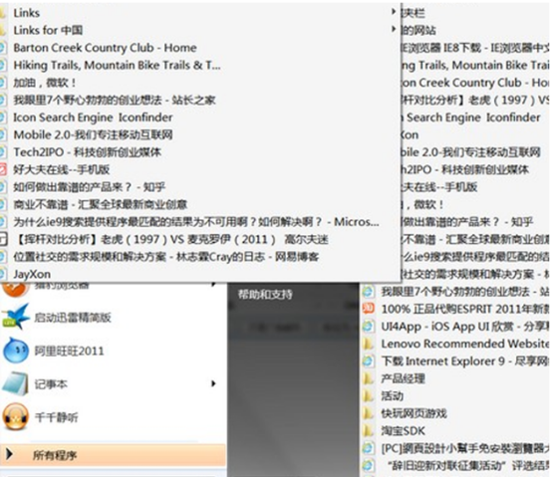Open the 产品经理 folder icon
Image resolution: width=552 pixels, height=478 pixels.
tap(368, 378)
